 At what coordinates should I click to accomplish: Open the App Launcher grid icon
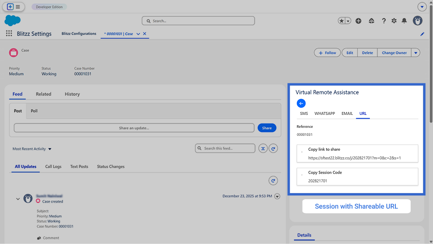click(x=9, y=34)
